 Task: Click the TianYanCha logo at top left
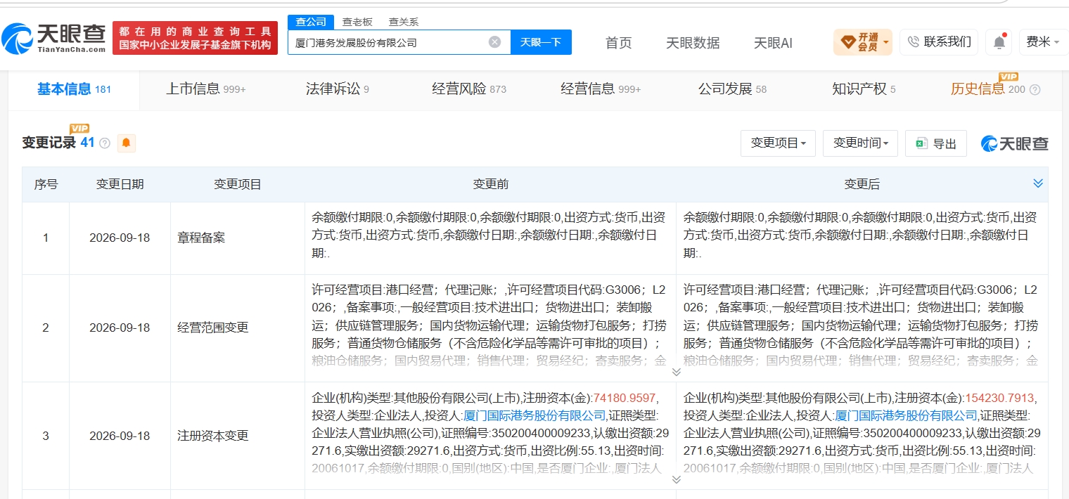pyautogui.click(x=54, y=39)
